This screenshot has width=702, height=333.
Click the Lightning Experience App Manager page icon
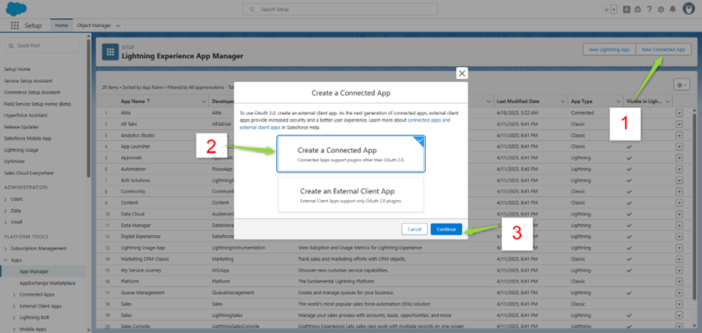pyautogui.click(x=110, y=52)
